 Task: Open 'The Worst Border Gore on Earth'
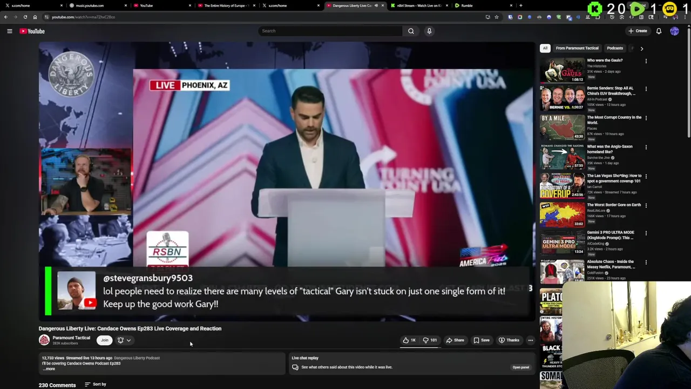(x=614, y=205)
